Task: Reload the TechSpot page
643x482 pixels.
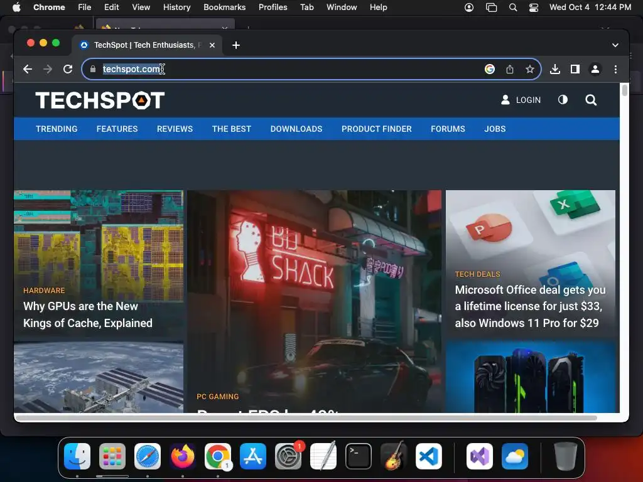Action: coord(68,69)
